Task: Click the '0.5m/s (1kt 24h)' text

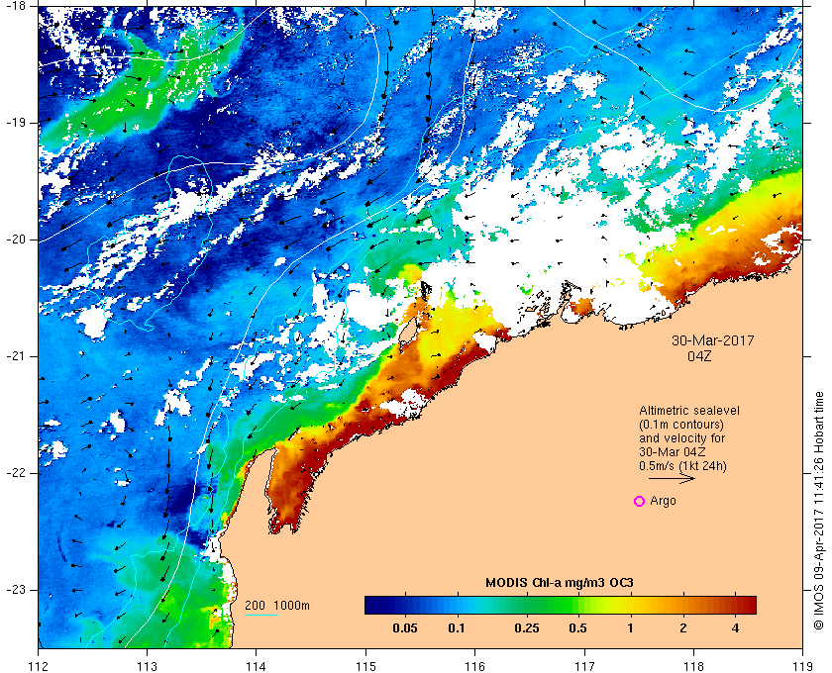Action: [682, 466]
